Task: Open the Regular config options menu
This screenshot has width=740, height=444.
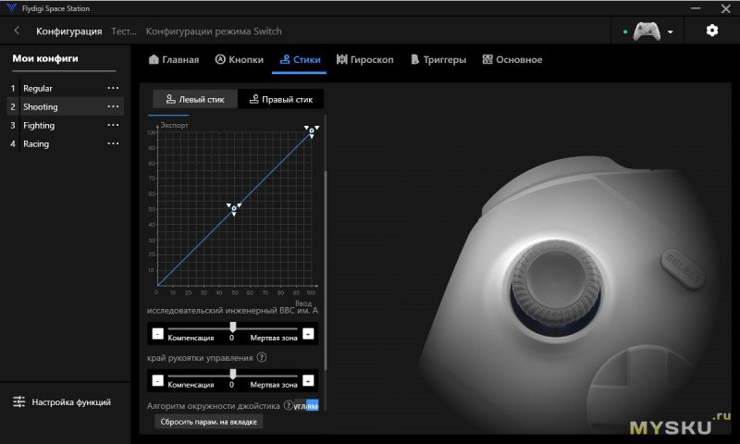Action: click(113, 88)
